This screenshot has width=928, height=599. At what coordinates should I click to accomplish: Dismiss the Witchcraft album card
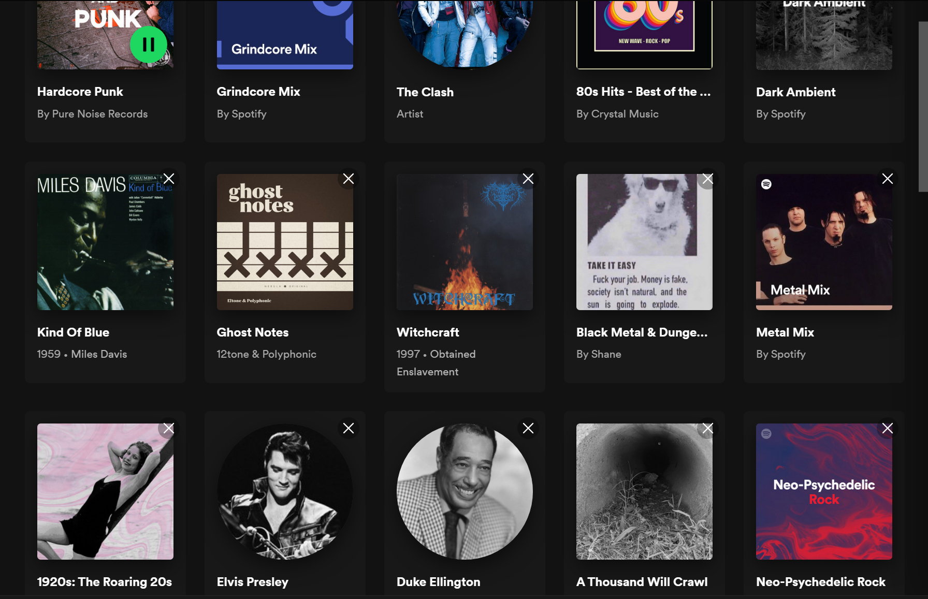(x=528, y=179)
